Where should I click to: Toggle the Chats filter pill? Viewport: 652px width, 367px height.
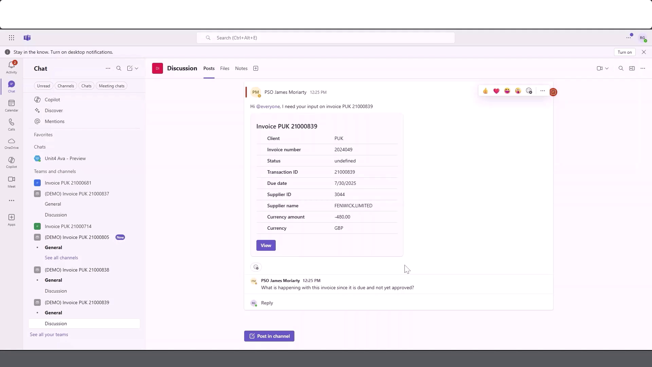pos(86,86)
